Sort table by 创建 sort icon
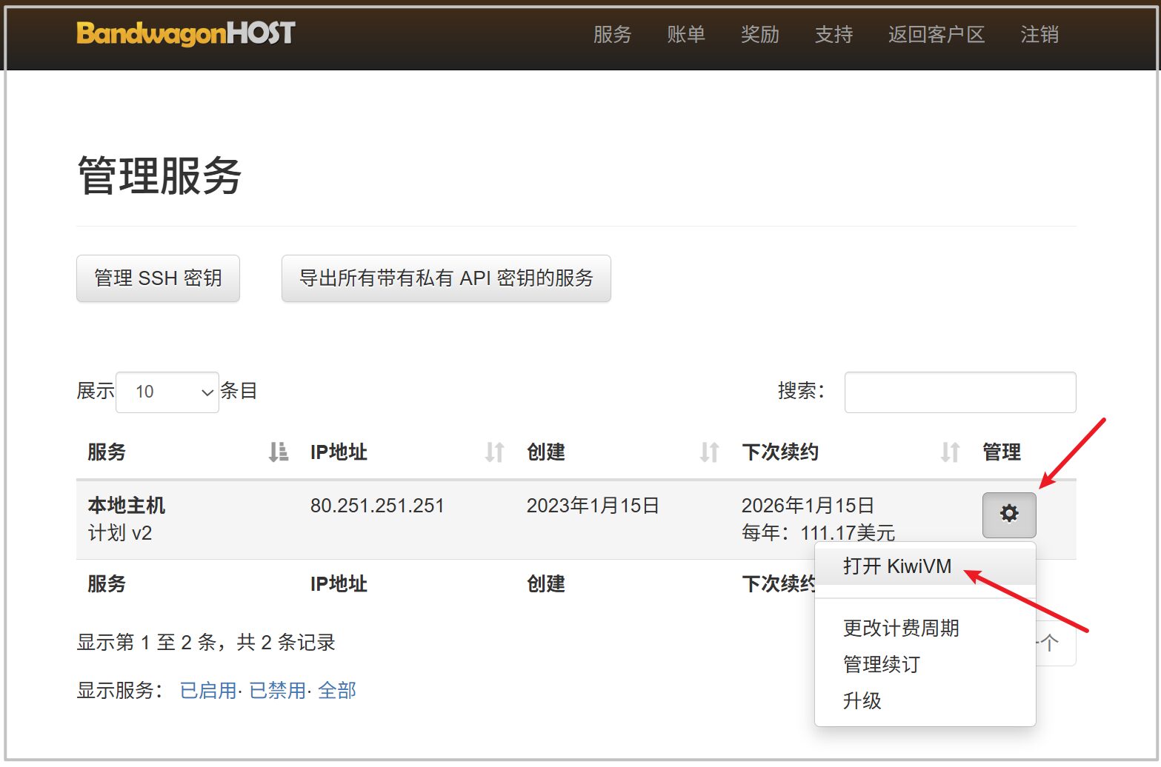 point(709,452)
